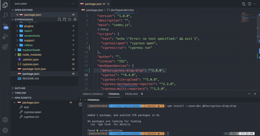The height and width of the screenshot is (136, 260).
Task: Expand the support folder
Action: tap(17, 40)
